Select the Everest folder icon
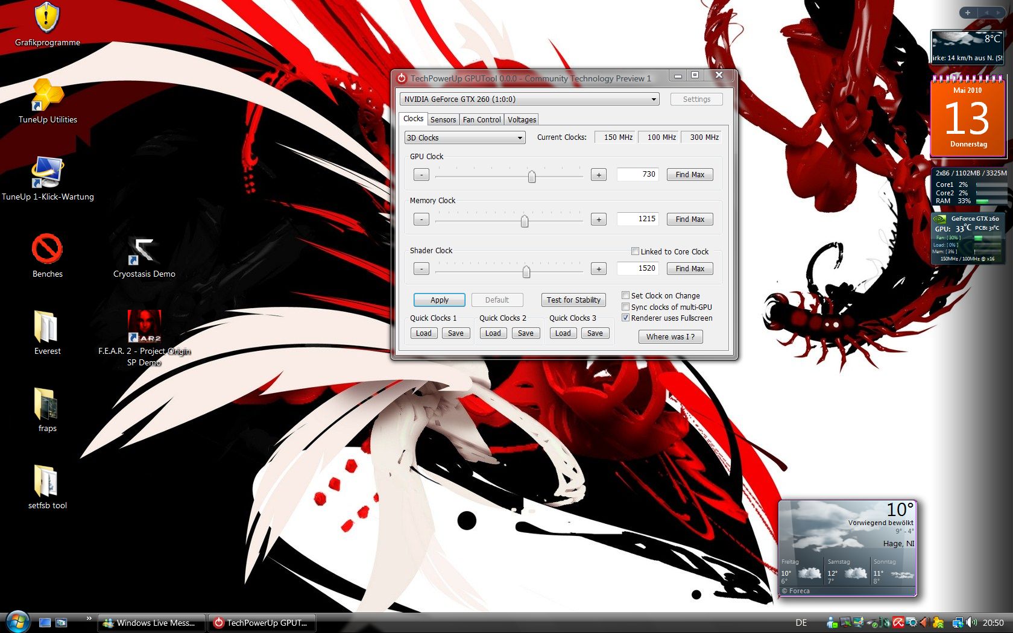 click(47, 333)
